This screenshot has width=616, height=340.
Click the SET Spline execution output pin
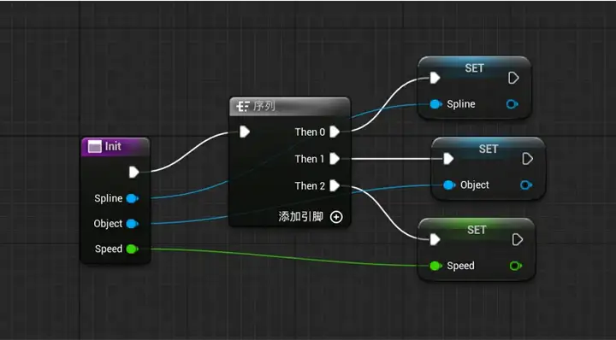(x=513, y=78)
